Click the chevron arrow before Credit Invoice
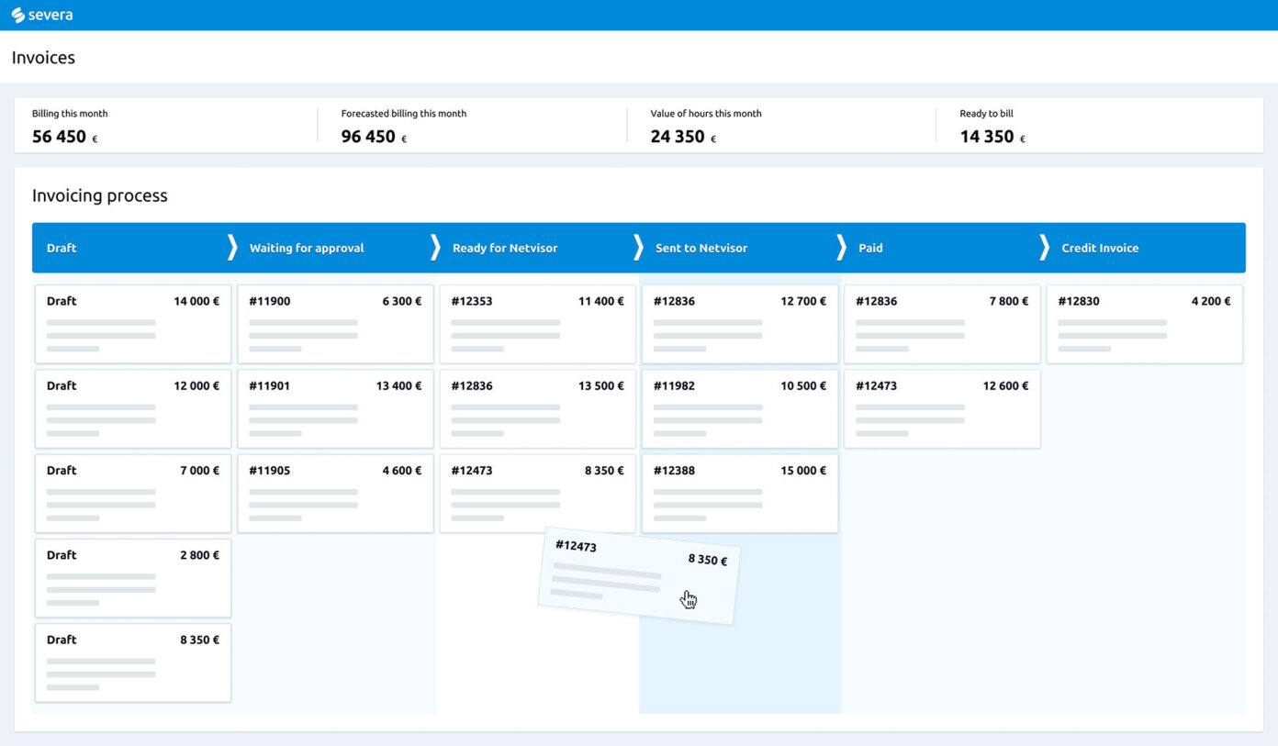 coord(1044,248)
